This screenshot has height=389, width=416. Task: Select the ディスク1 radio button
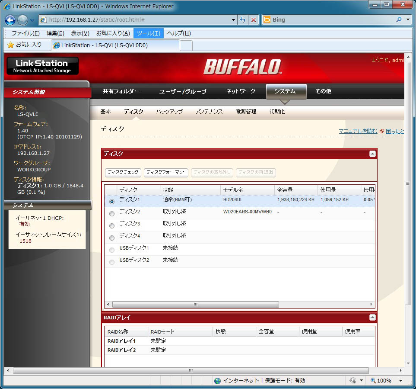(x=112, y=201)
